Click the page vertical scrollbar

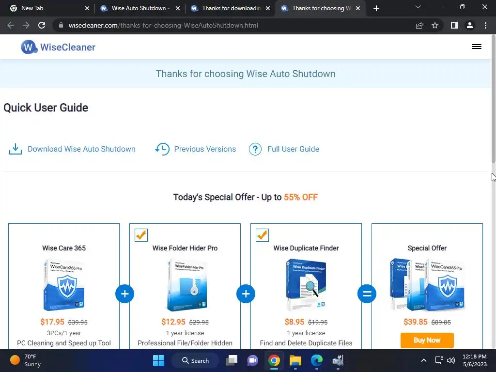(494, 100)
